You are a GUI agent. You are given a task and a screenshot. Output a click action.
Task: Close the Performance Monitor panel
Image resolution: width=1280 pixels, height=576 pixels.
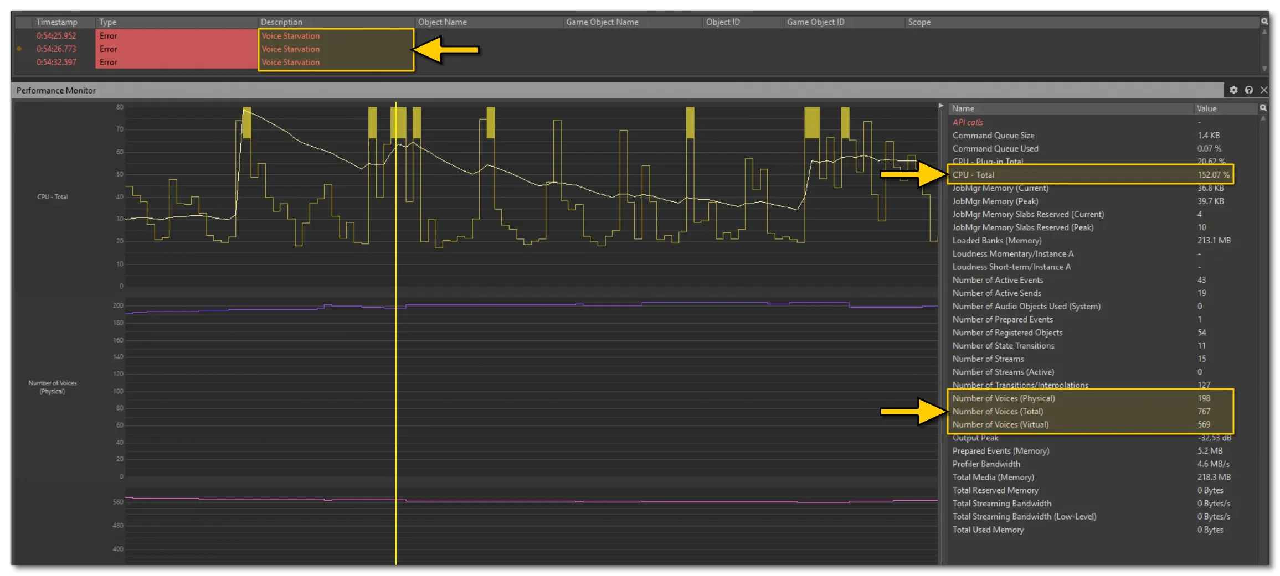(x=1263, y=90)
